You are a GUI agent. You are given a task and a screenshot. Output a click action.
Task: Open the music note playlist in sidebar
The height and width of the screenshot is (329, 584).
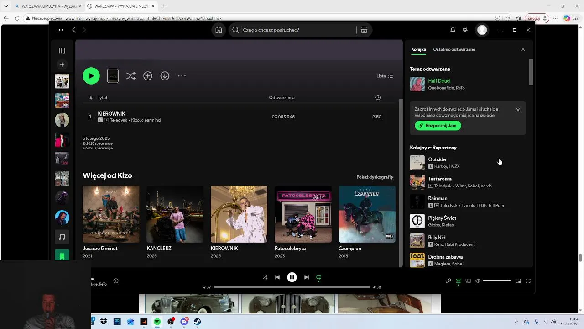(x=62, y=237)
